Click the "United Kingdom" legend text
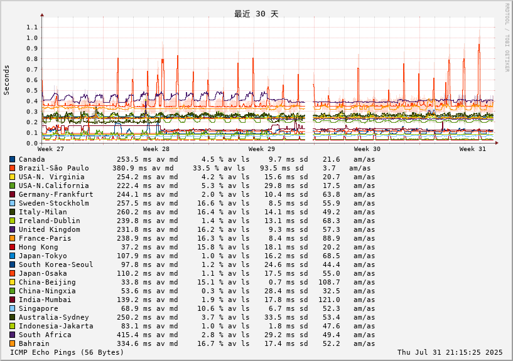The width and height of the screenshot is (513, 361). tap(50, 229)
